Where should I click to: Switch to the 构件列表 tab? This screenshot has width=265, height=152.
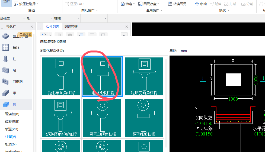pyautogui.click(x=53, y=27)
